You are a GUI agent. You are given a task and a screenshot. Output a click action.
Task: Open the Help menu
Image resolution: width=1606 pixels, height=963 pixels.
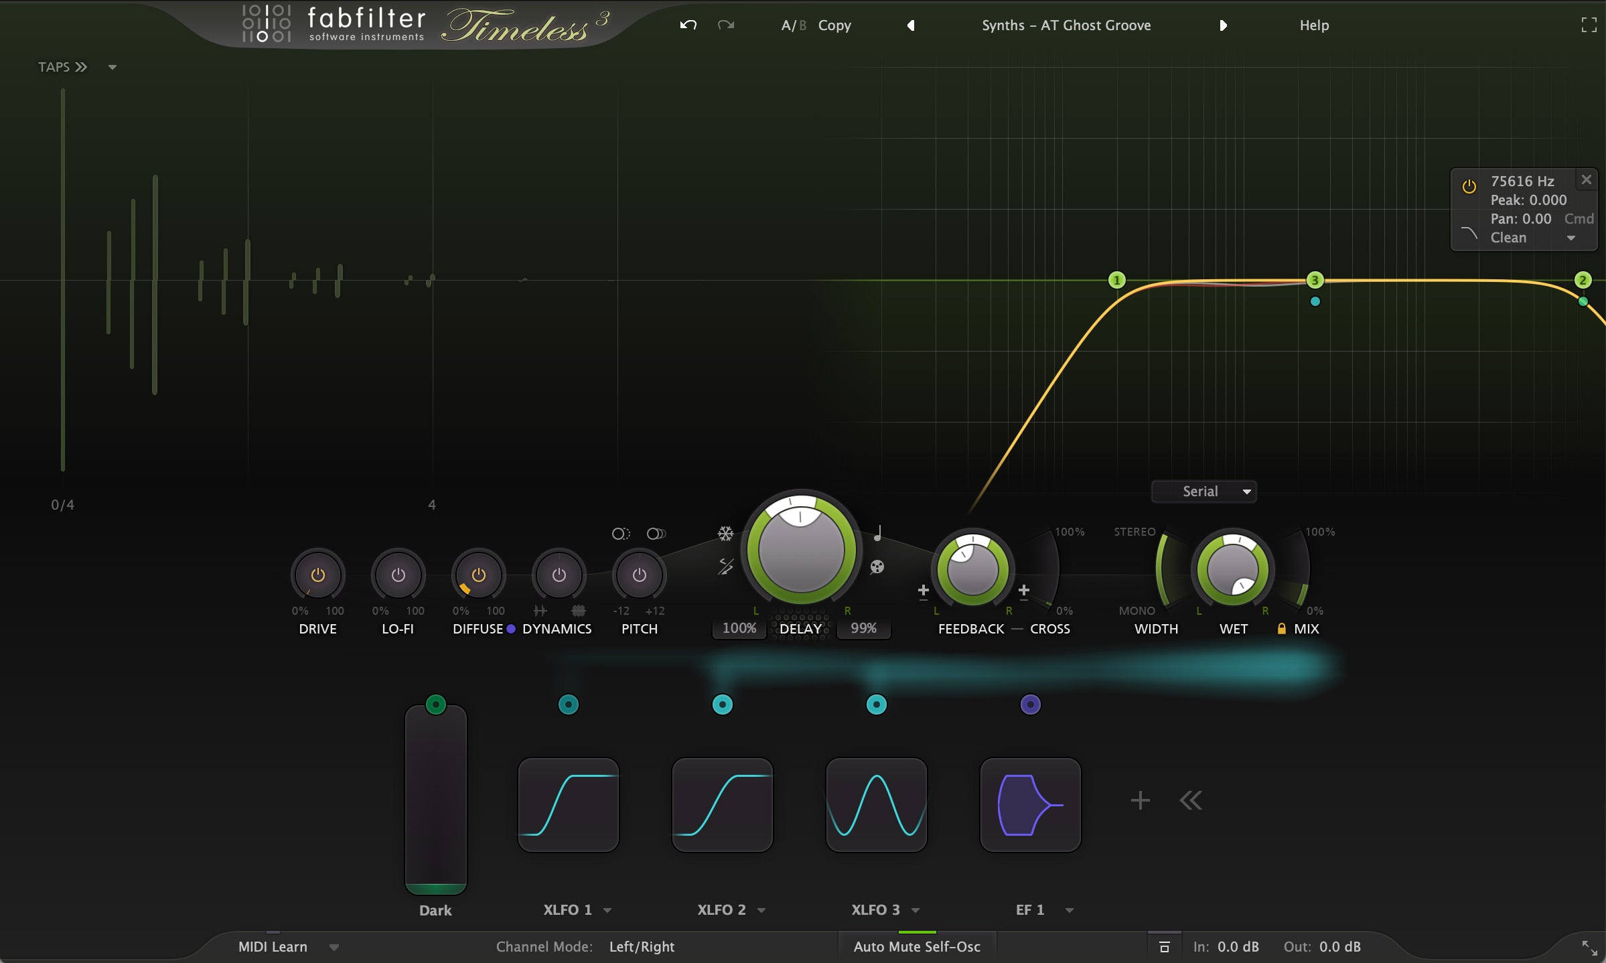pos(1314,25)
